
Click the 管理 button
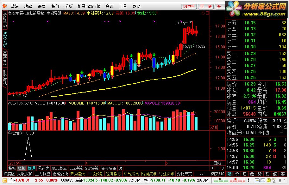coord(31,168)
